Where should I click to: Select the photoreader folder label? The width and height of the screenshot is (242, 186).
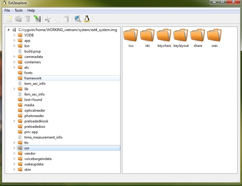click(x=34, y=116)
